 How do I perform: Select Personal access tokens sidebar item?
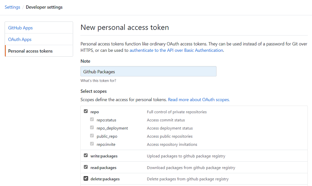(30, 51)
